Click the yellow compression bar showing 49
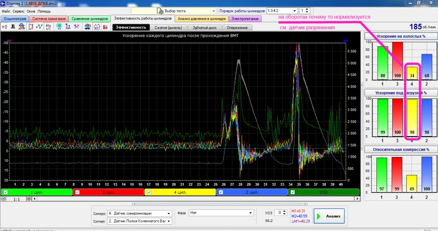 click(411, 184)
